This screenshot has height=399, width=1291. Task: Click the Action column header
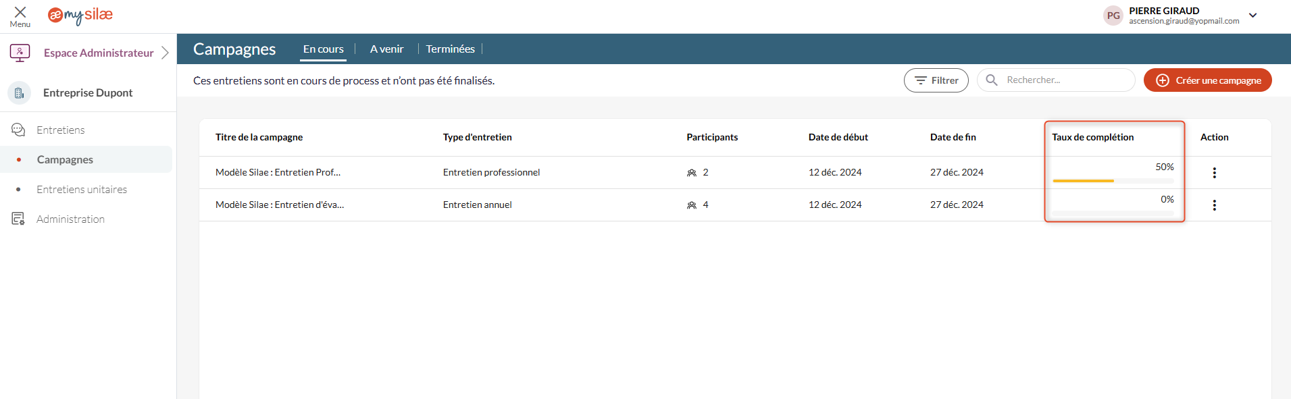coord(1215,137)
